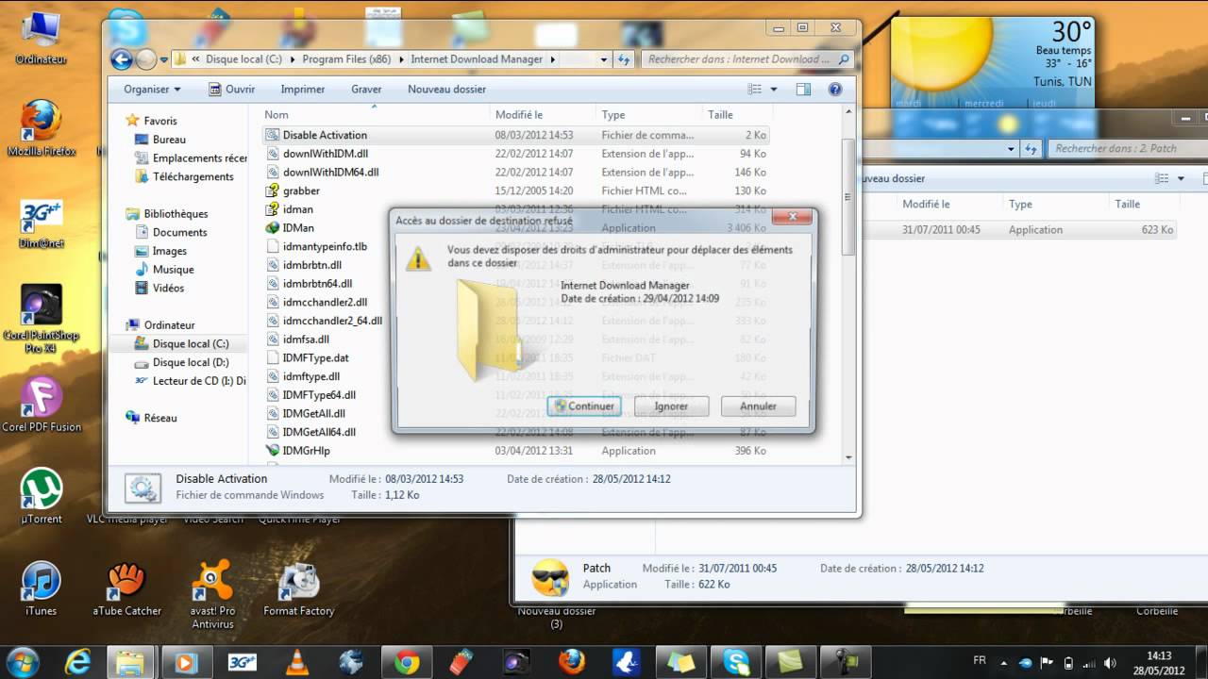Click the Continuer button in dialog
This screenshot has height=679, width=1208.
click(585, 406)
